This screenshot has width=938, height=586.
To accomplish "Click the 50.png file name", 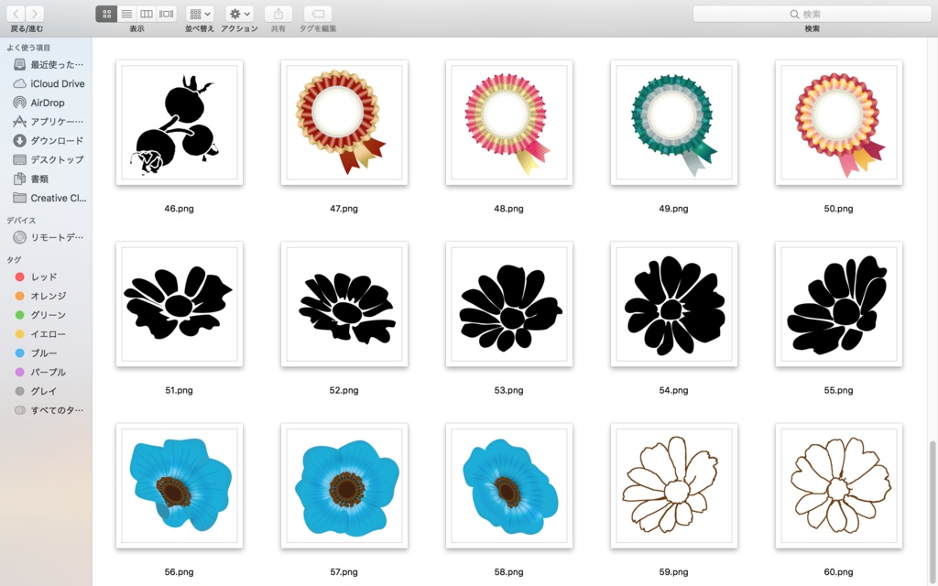I will tap(838, 209).
